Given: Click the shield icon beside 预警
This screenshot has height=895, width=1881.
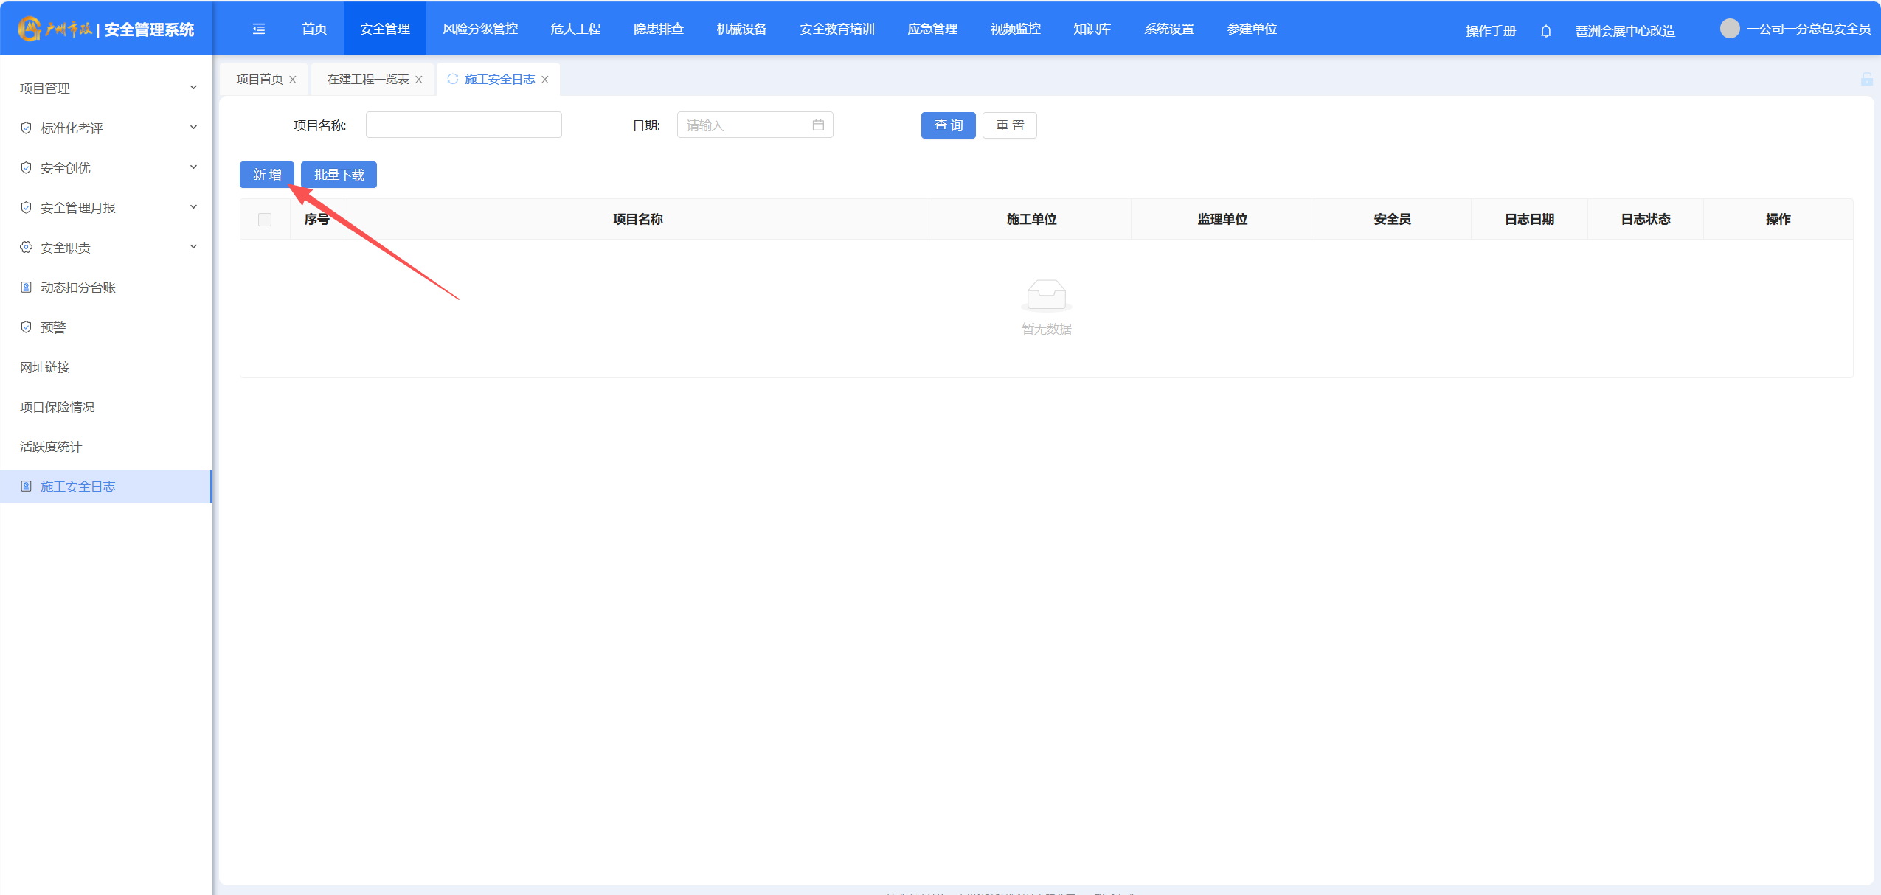Looking at the screenshot, I should click(27, 327).
